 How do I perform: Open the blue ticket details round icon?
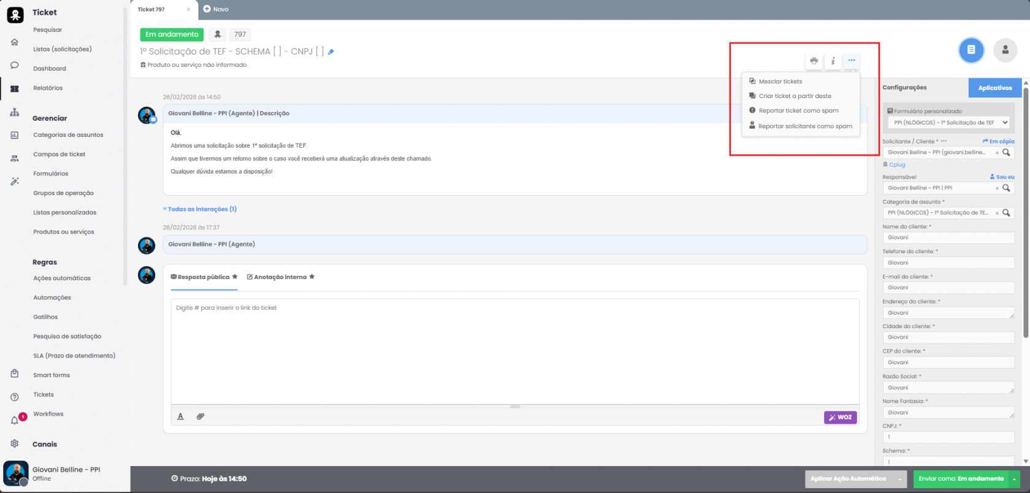(971, 50)
